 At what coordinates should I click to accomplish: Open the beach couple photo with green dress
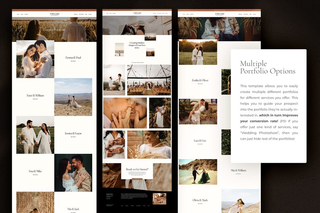click(198, 172)
